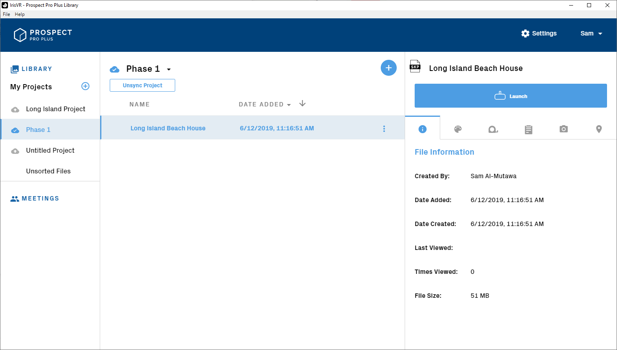Click the Unsync Project button

pos(142,85)
